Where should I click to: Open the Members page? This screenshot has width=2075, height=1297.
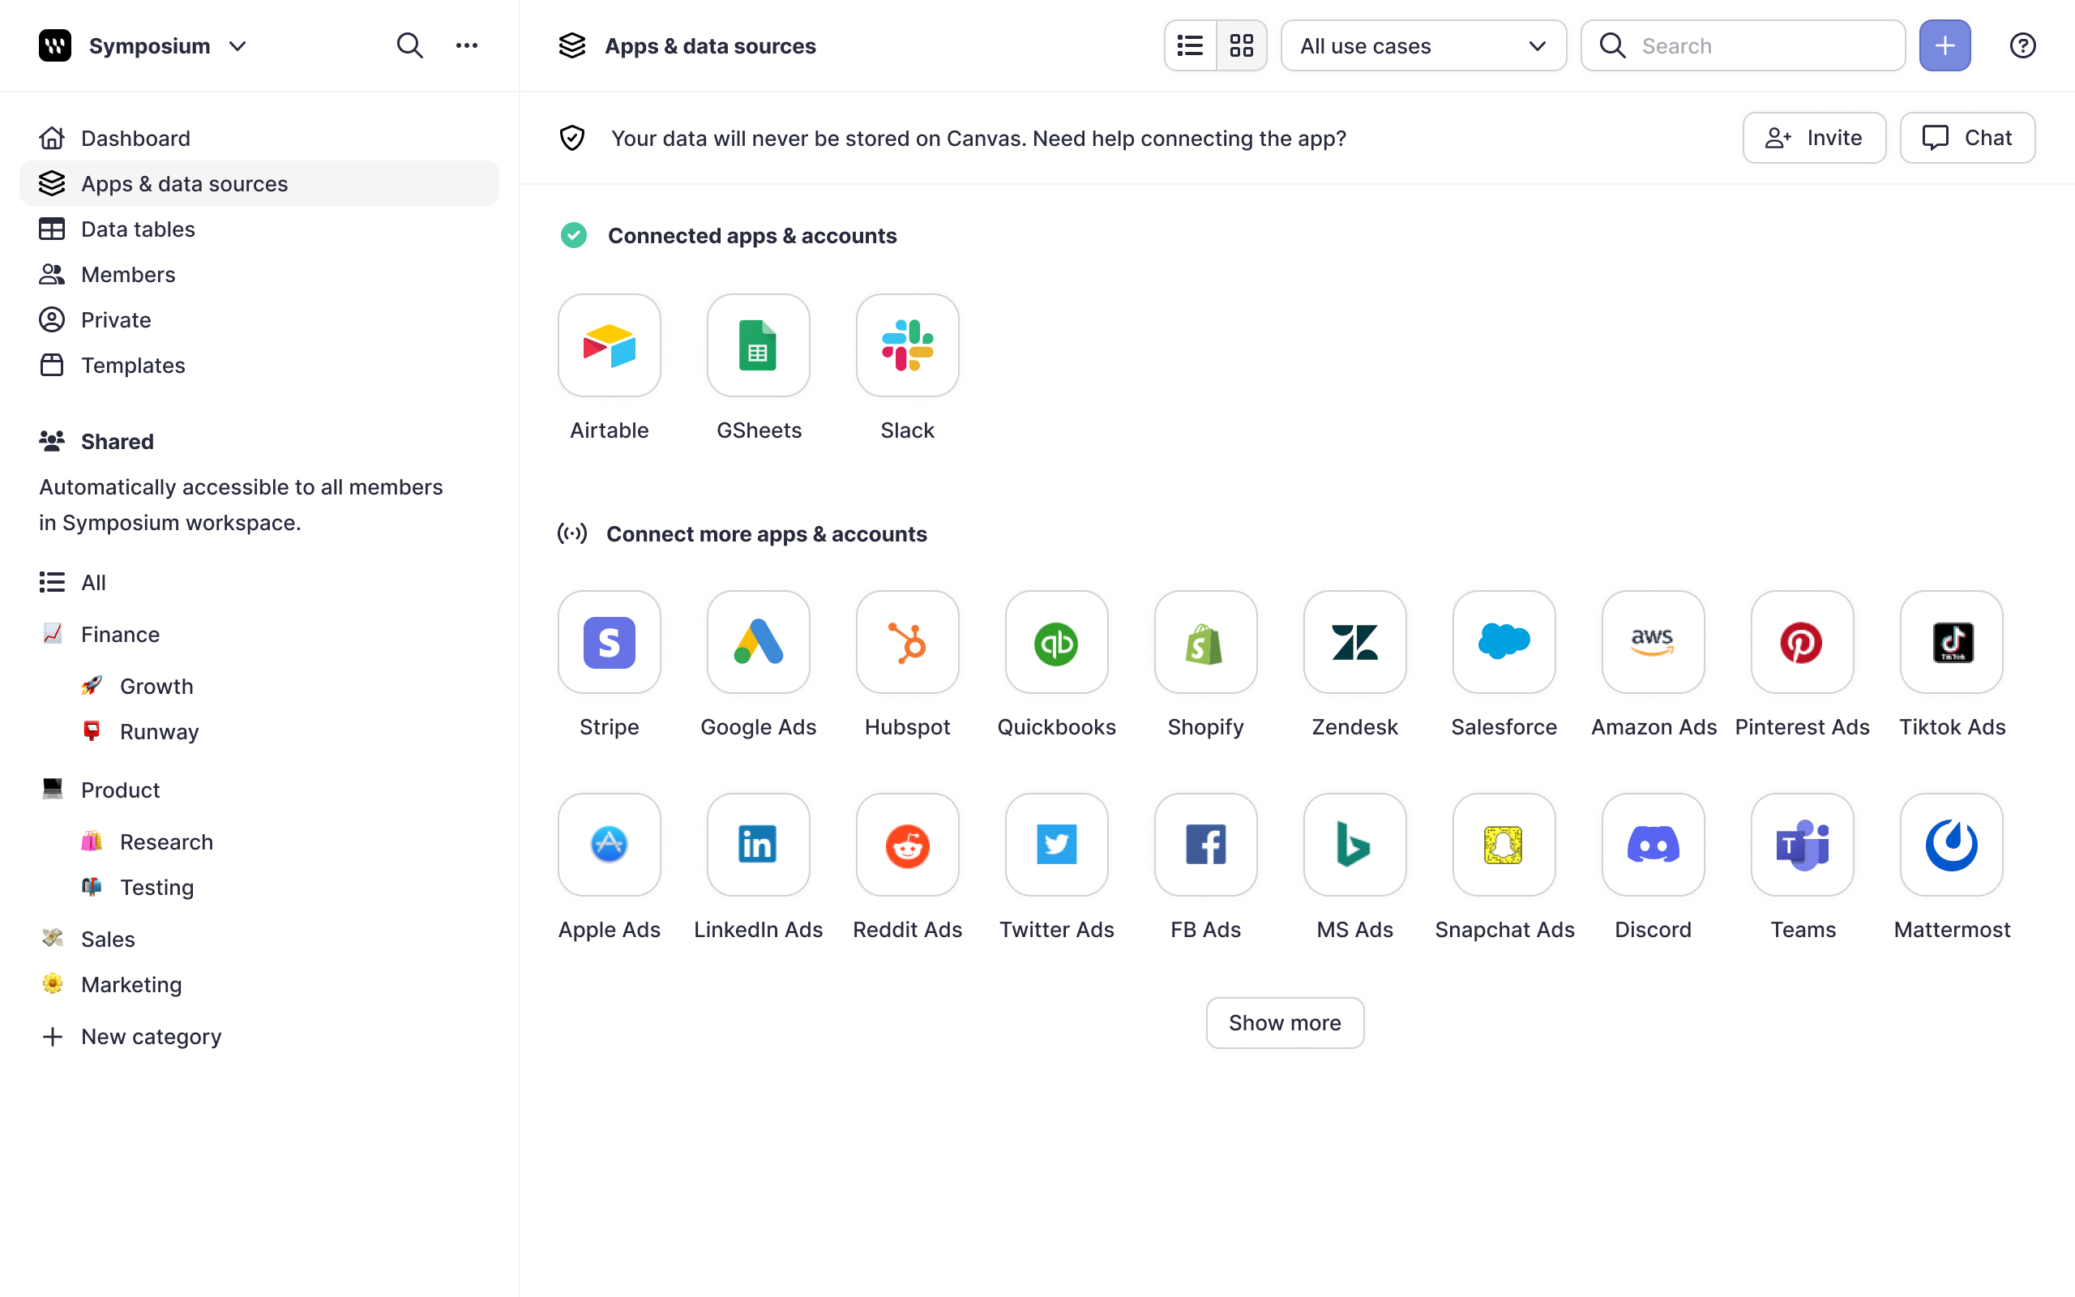tap(259, 274)
